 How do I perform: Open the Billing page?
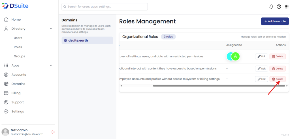coord(16,93)
